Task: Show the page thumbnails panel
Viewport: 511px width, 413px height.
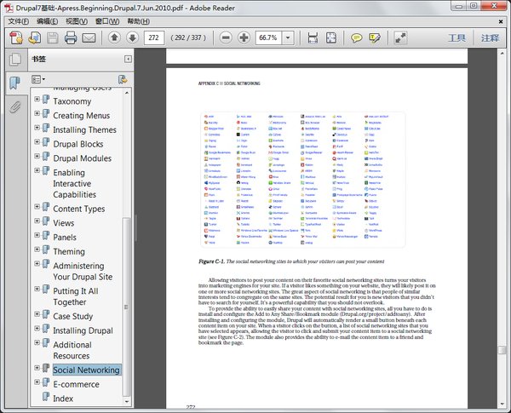Action: (14, 59)
